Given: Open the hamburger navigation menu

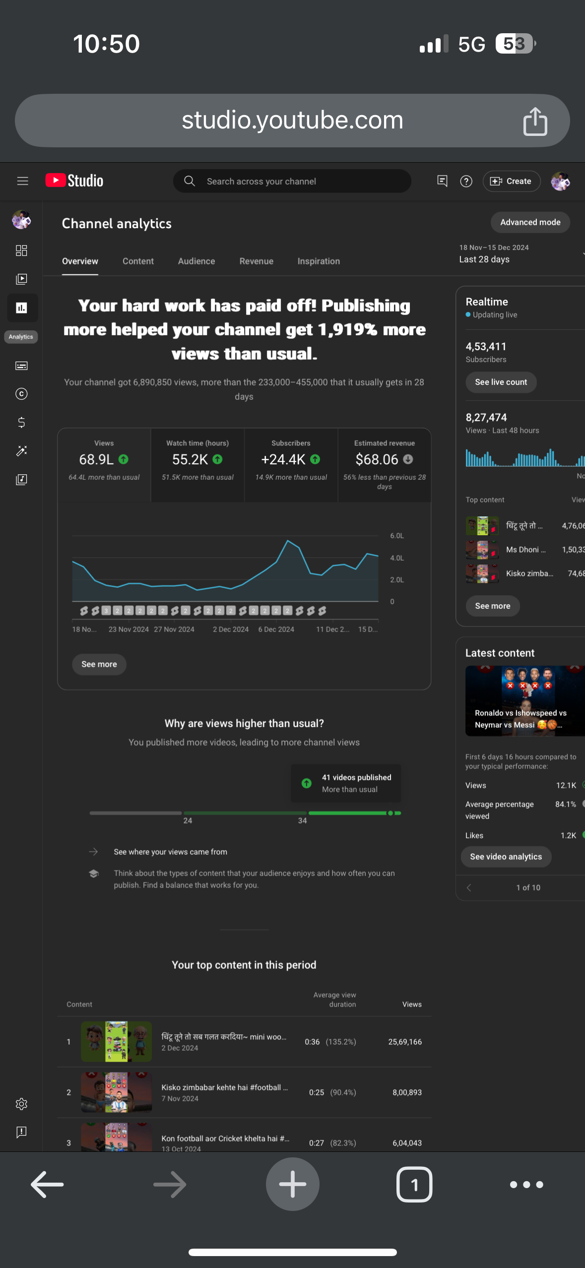Looking at the screenshot, I should (22, 181).
